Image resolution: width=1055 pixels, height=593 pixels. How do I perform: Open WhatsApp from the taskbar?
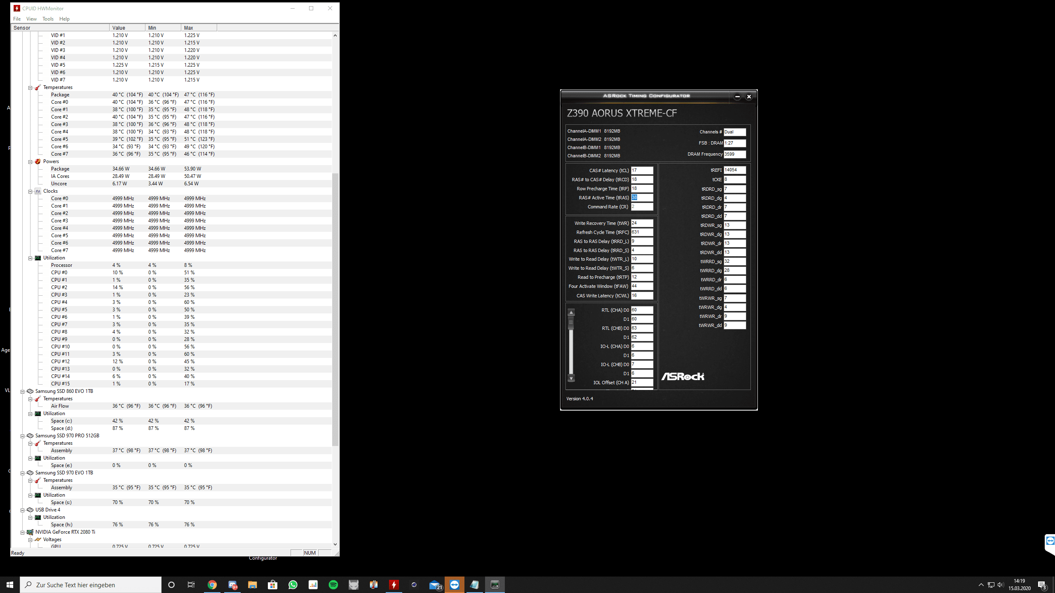293,585
